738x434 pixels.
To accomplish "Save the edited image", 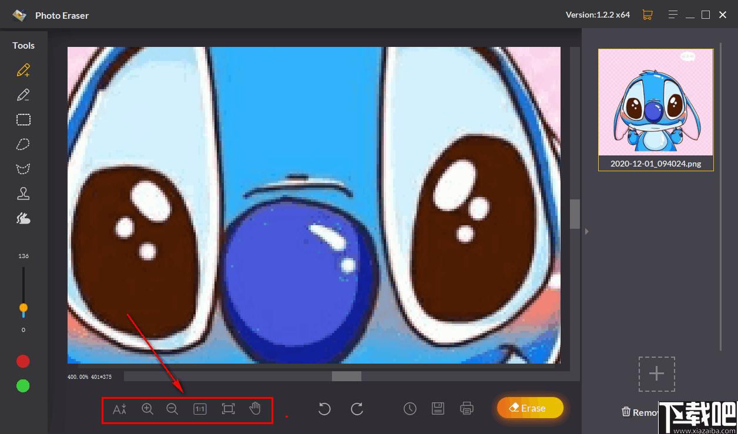I will [x=438, y=409].
